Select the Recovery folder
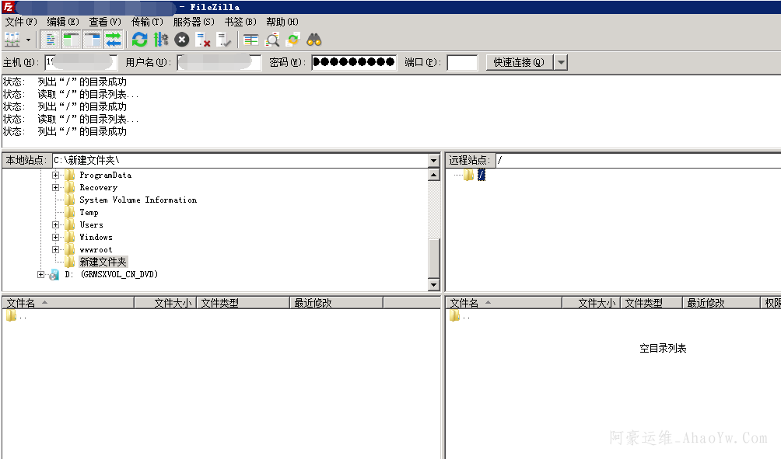The height and width of the screenshot is (459, 781). tap(99, 187)
